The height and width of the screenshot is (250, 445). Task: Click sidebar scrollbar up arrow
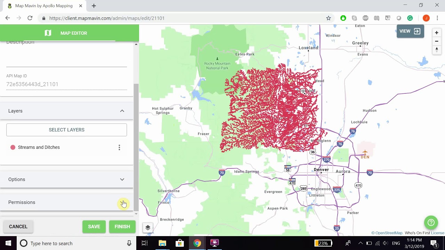[136, 44]
